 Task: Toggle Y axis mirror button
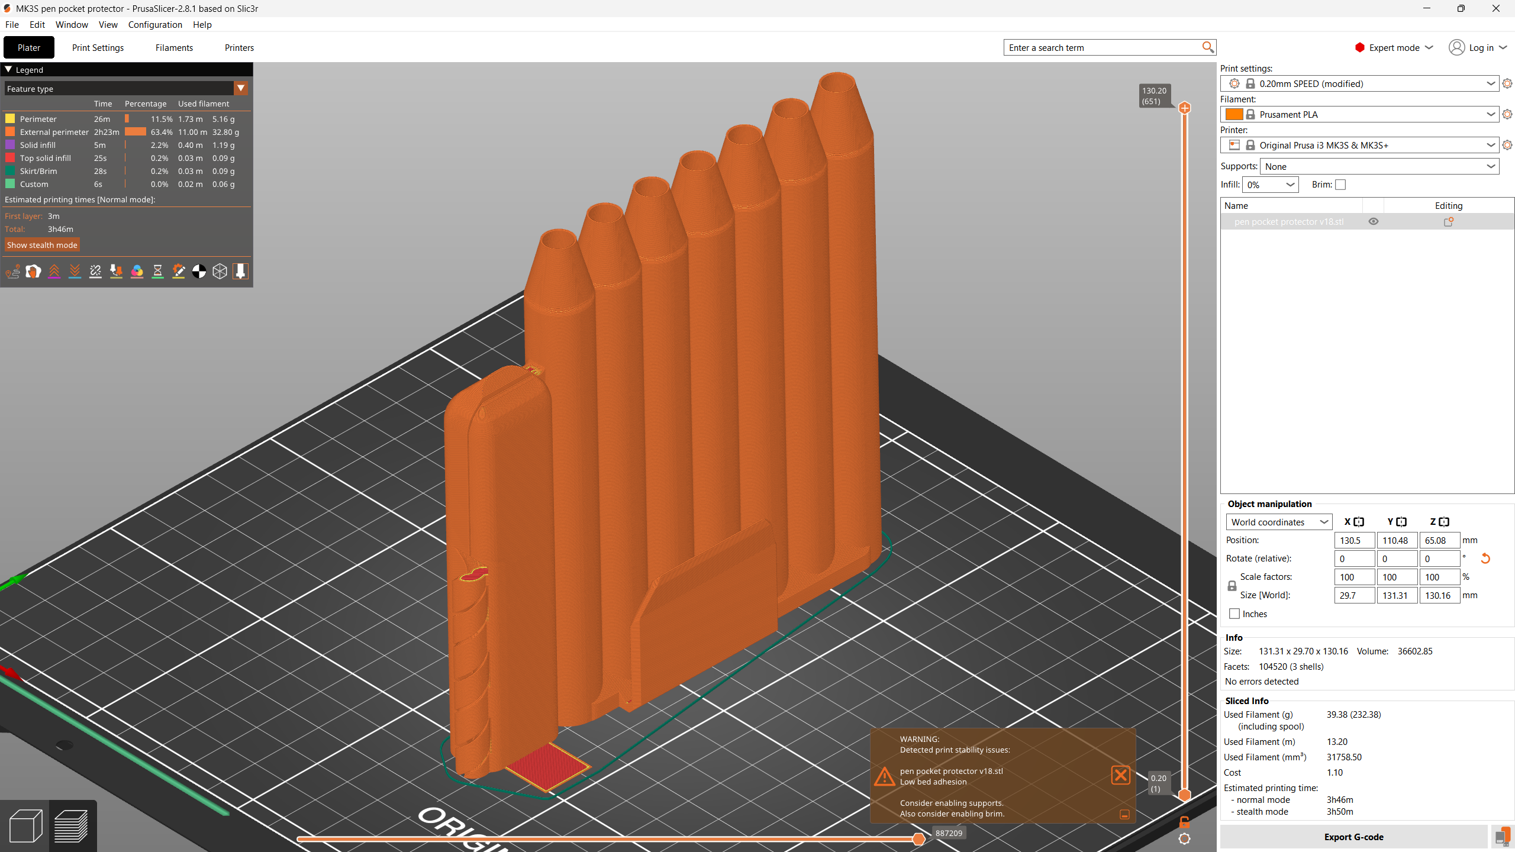coord(1401,522)
